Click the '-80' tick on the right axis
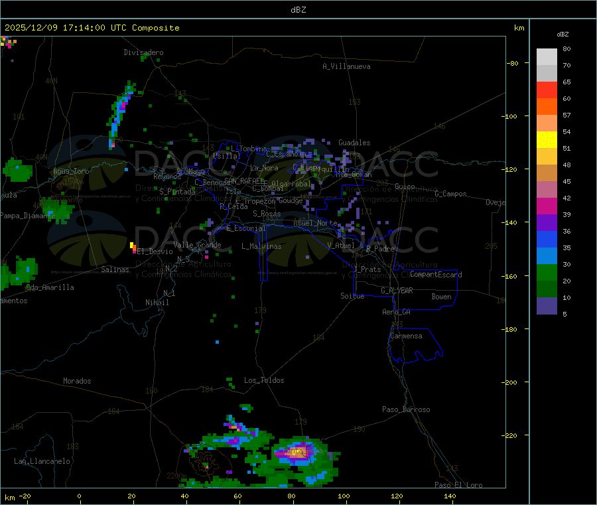The width and height of the screenshot is (597, 505). [x=513, y=63]
